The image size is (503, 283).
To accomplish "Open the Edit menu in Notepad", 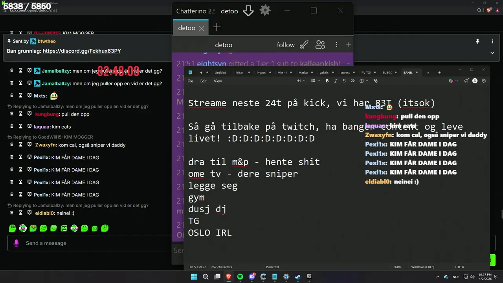I will point(204,81).
